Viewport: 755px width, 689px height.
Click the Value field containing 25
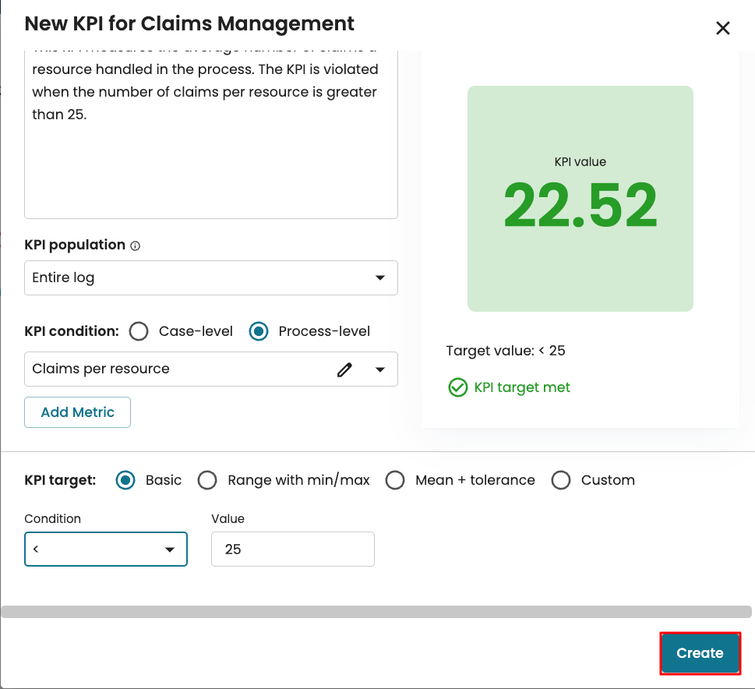click(292, 549)
